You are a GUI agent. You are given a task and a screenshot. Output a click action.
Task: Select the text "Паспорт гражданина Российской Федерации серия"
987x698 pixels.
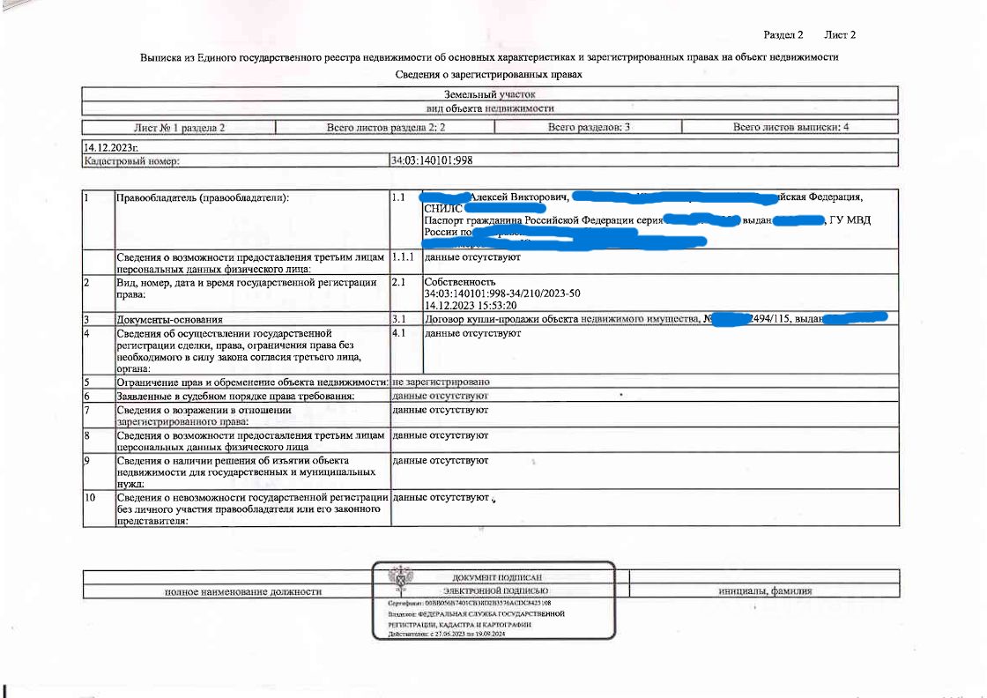click(x=543, y=220)
